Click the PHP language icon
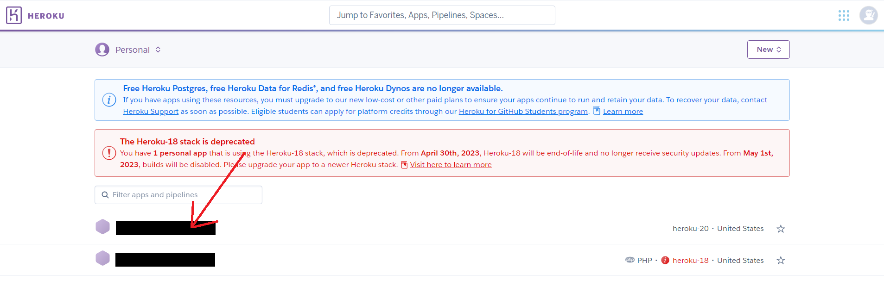 point(630,260)
